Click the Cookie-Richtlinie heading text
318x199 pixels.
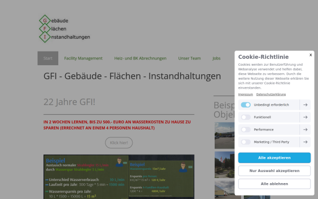263,57
